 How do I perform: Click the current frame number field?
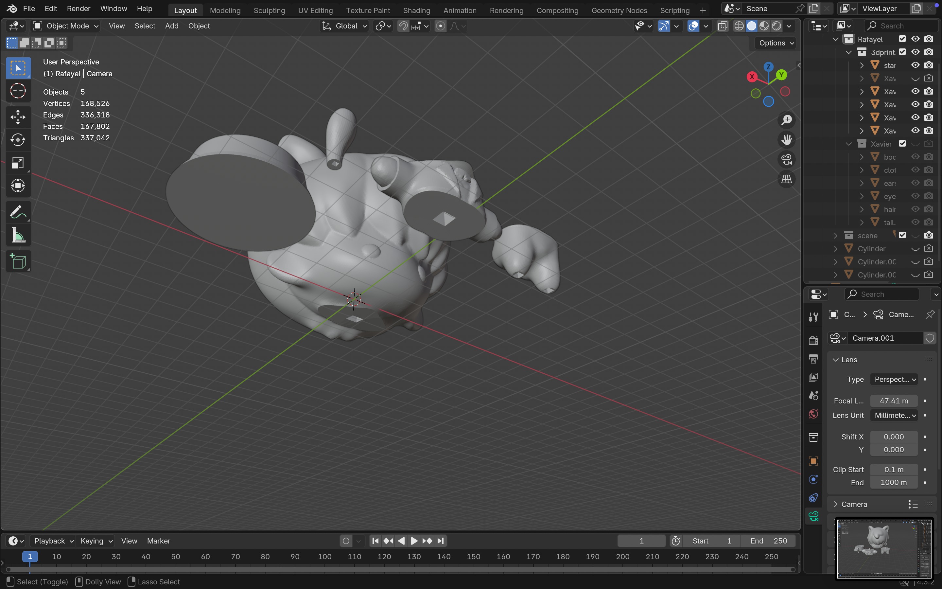pos(641,541)
